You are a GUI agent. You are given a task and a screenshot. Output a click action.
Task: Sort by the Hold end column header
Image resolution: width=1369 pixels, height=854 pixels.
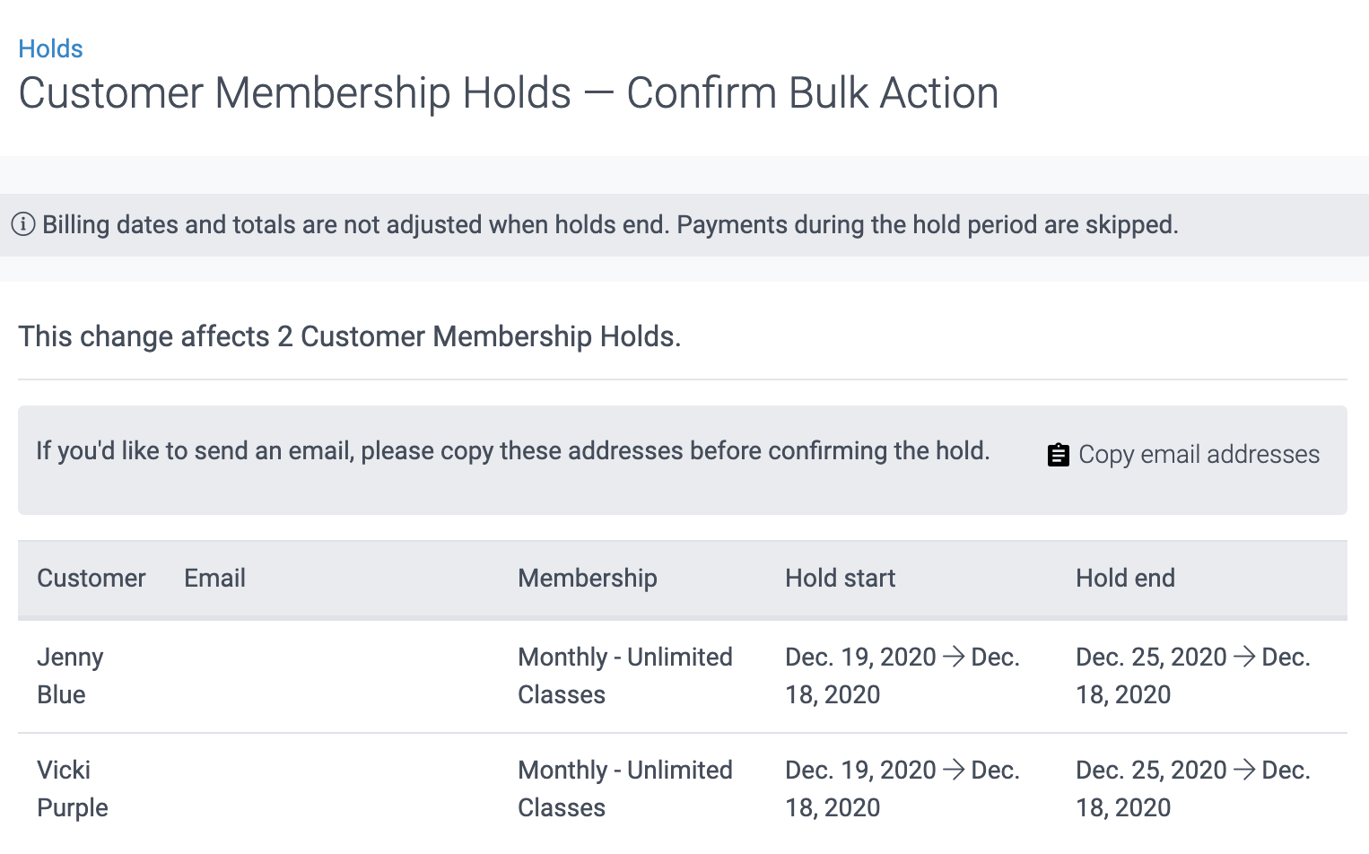[1125, 579]
